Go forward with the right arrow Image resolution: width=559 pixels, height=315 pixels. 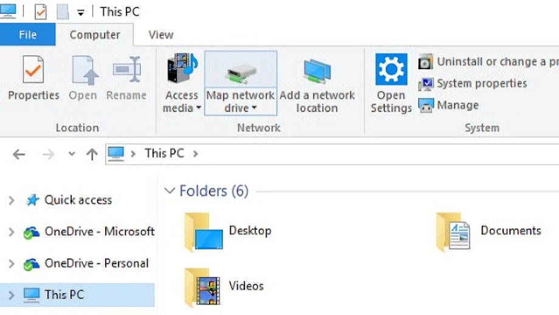pos(48,155)
